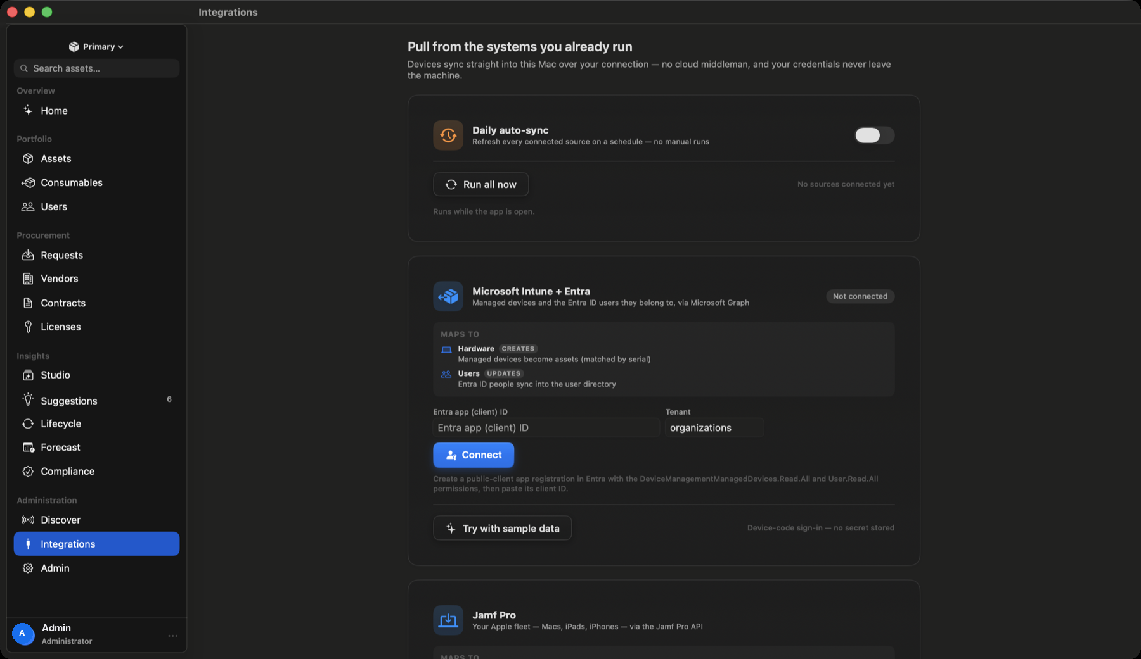Click the Assets cube icon
This screenshot has height=659, width=1141.
coord(28,158)
